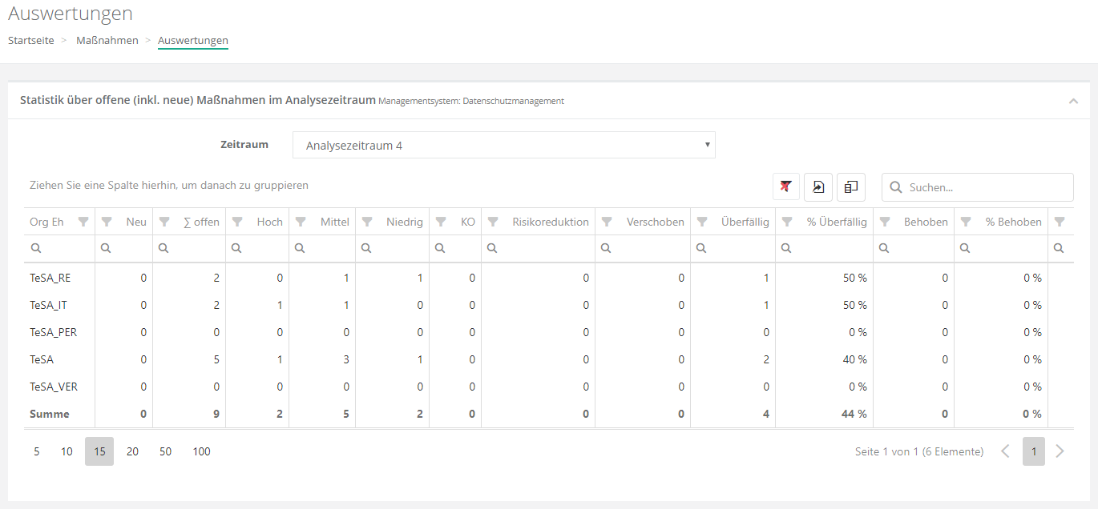The image size is (1098, 509).
Task: Collapse the Statistik panel with the chevron
Action: click(x=1073, y=101)
